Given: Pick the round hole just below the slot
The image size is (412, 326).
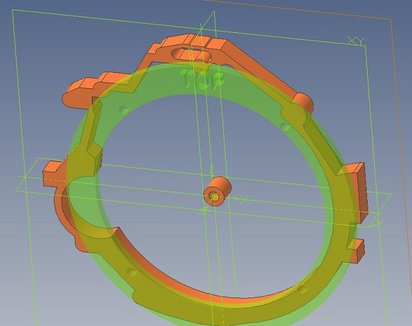Looking at the screenshot, I should tap(200, 66).
